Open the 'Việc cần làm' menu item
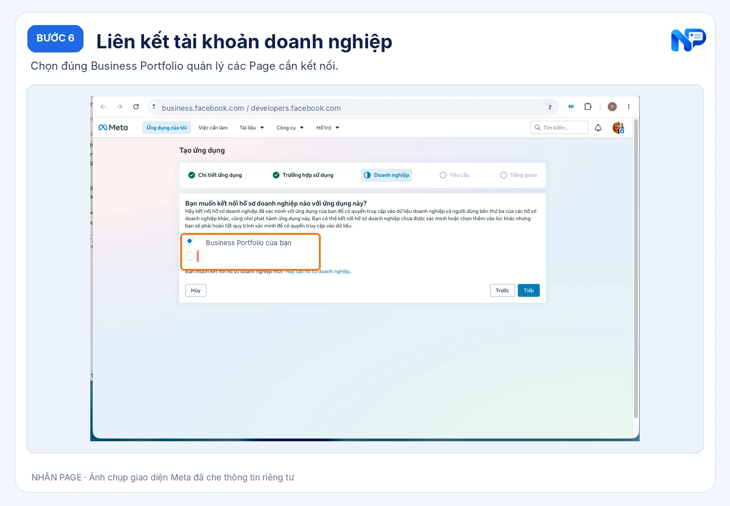This screenshot has width=730, height=506. (213, 128)
